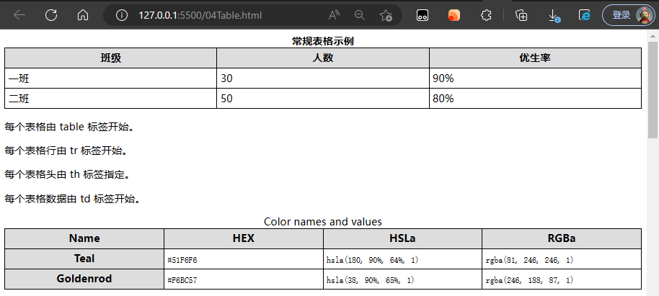Click the 优生率 column header
The width and height of the screenshot is (659, 296).
535,58
